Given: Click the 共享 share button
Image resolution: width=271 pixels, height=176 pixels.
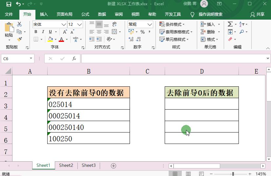Looking at the screenshot, I should point(257,14).
